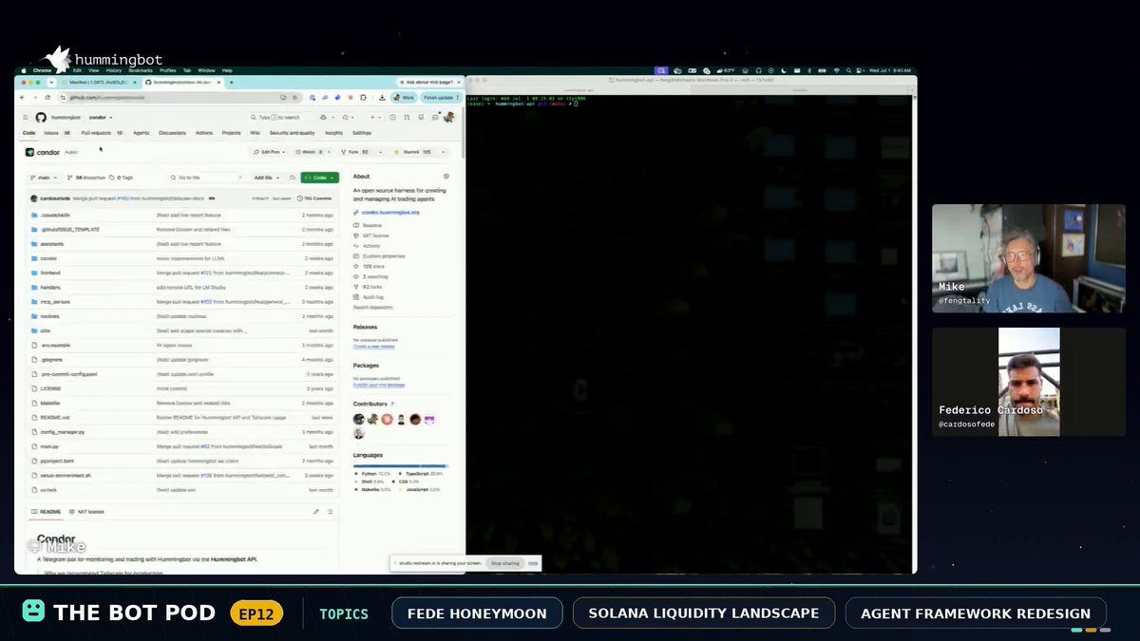Open the routines folder

pos(50,316)
